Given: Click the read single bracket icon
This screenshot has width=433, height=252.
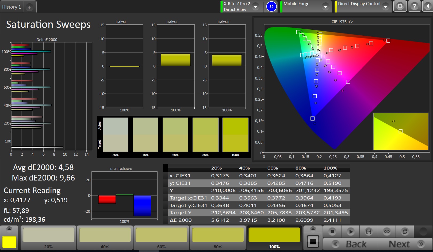Looking at the screenshot, I should (x=369, y=231).
